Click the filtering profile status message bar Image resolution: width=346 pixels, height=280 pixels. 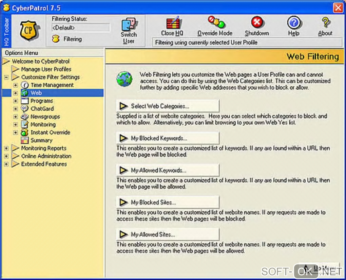[247, 42]
